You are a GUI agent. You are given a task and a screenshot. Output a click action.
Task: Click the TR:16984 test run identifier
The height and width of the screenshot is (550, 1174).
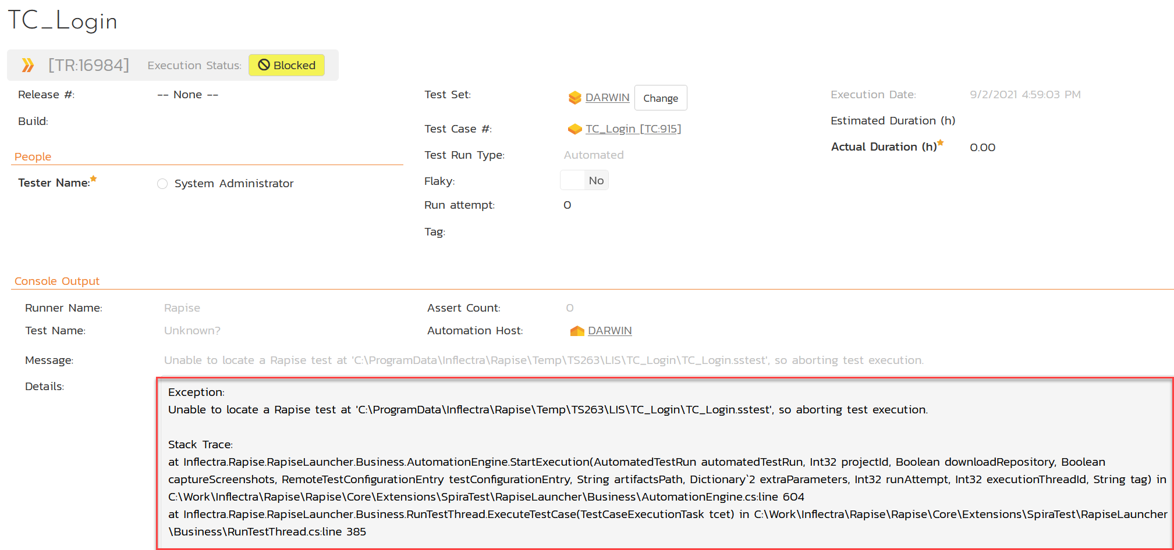88,65
